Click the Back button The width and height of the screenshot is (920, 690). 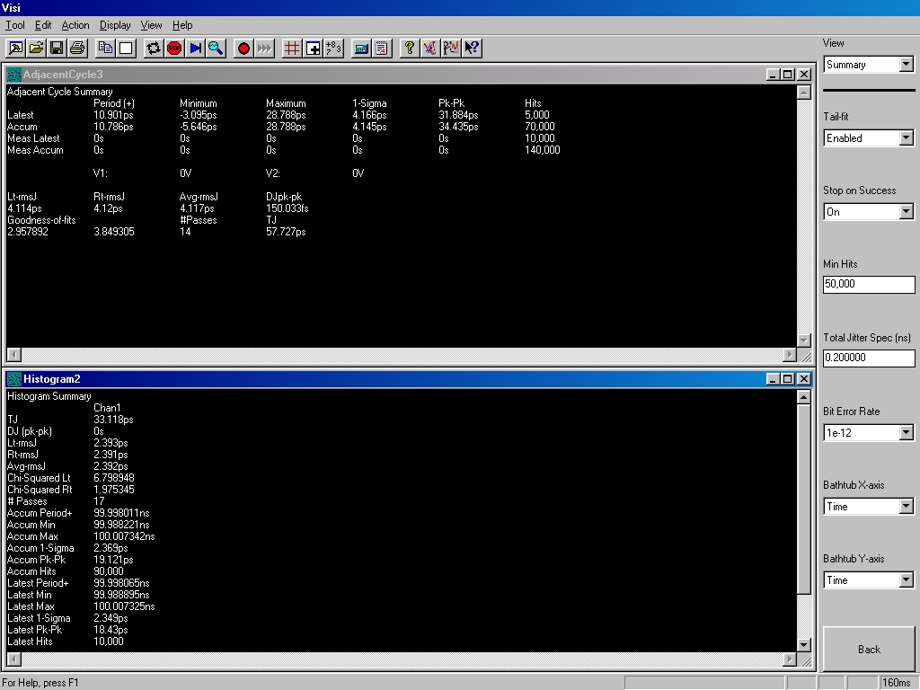(869, 649)
